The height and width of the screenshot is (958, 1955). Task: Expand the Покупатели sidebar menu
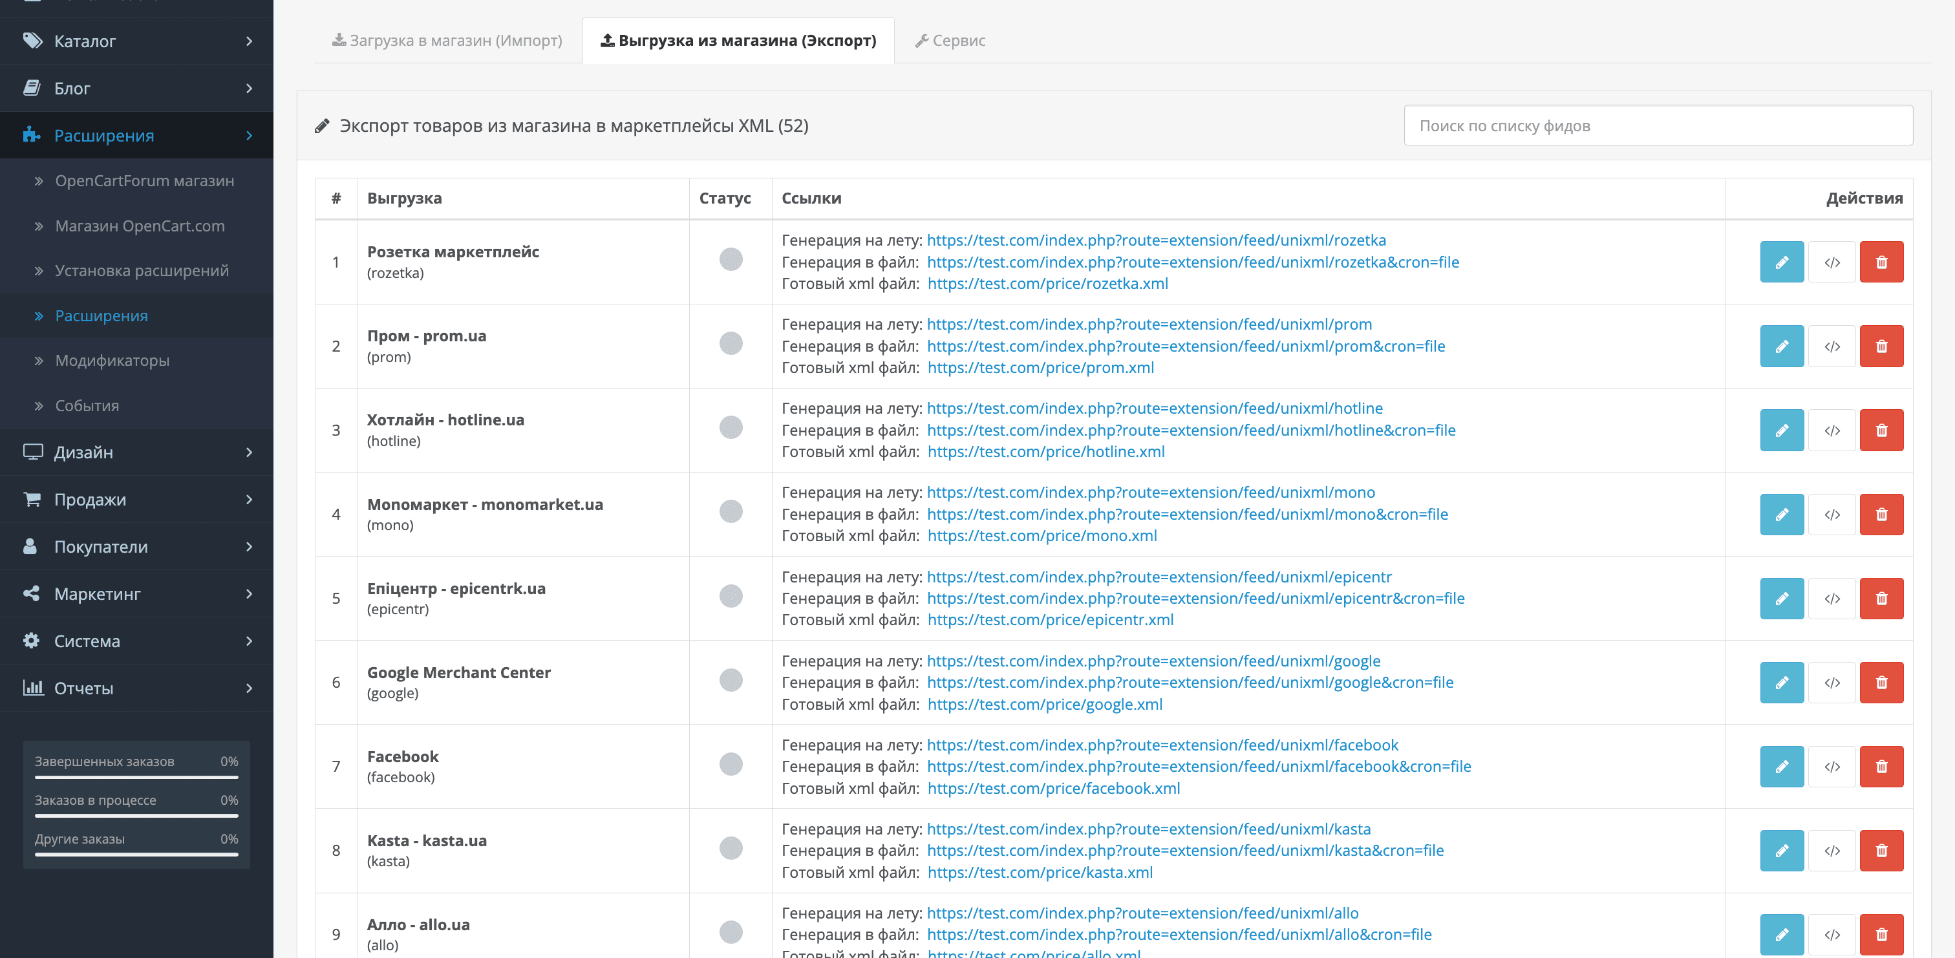136,547
